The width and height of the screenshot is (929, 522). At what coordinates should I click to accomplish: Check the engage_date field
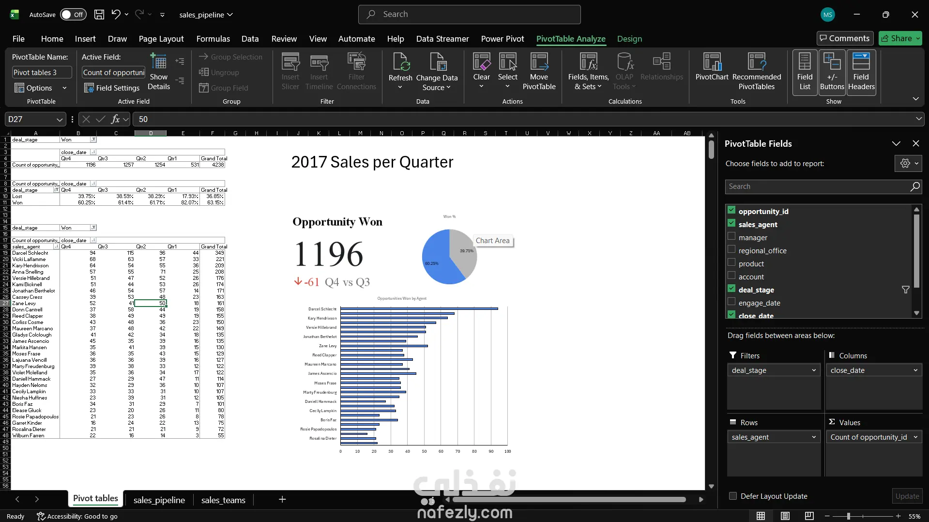click(x=731, y=302)
